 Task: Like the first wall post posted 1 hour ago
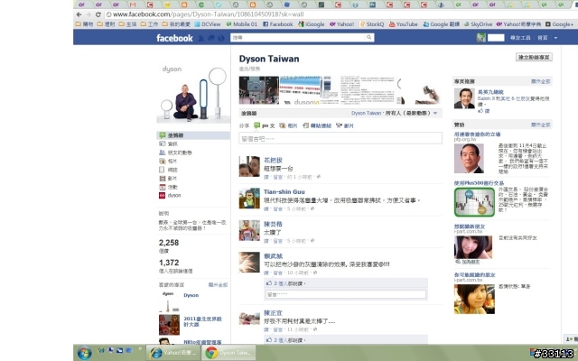click(266, 177)
